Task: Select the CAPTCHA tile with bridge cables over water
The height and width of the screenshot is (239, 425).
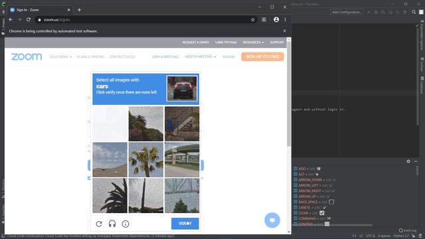Action: [x=182, y=196]
